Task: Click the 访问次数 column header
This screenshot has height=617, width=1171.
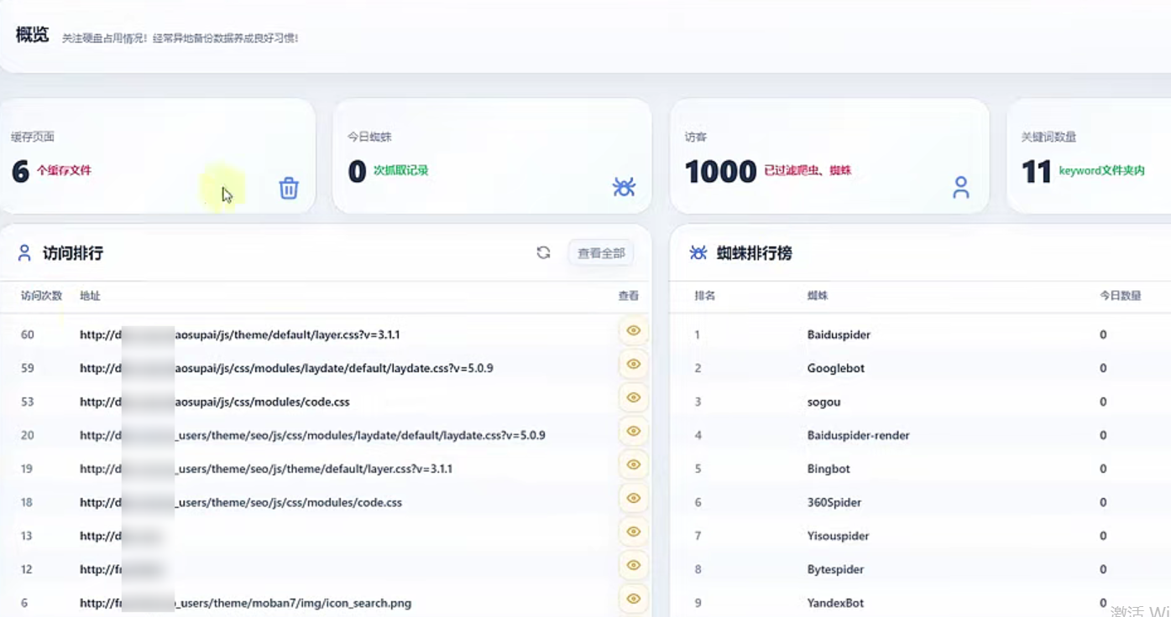Action: click(42, 296)
